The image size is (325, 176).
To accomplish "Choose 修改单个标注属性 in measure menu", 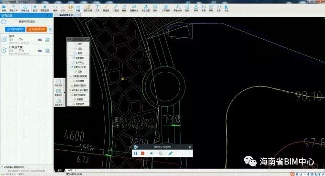I will 78,90.
